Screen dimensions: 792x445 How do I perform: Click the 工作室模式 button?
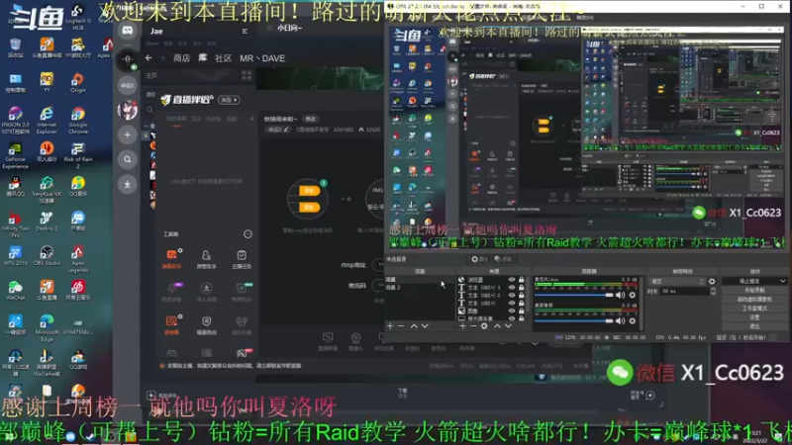click(x=754, y=309)
